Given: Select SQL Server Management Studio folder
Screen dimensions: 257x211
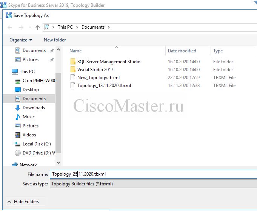Looking at the screenshot, I should tap(109, 62).
